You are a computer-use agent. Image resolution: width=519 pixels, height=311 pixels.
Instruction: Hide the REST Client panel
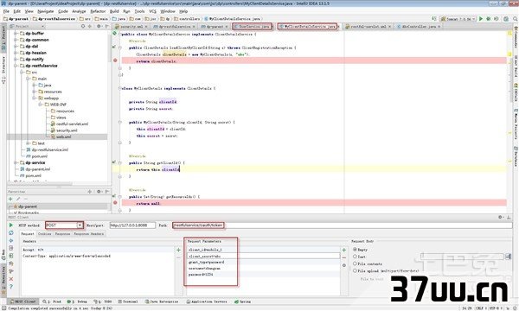509,217
